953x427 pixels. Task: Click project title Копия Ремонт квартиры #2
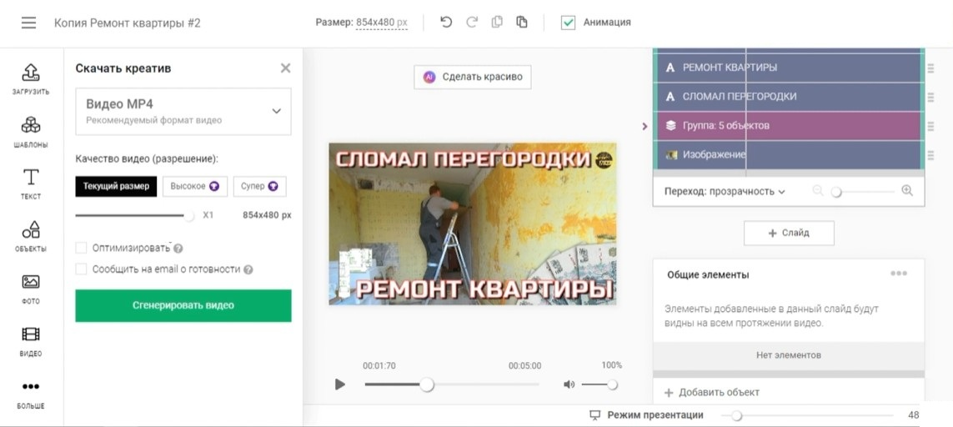coord(128,23)
